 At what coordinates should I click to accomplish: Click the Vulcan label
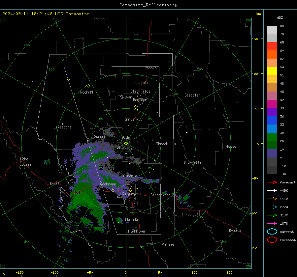point(168,245)
